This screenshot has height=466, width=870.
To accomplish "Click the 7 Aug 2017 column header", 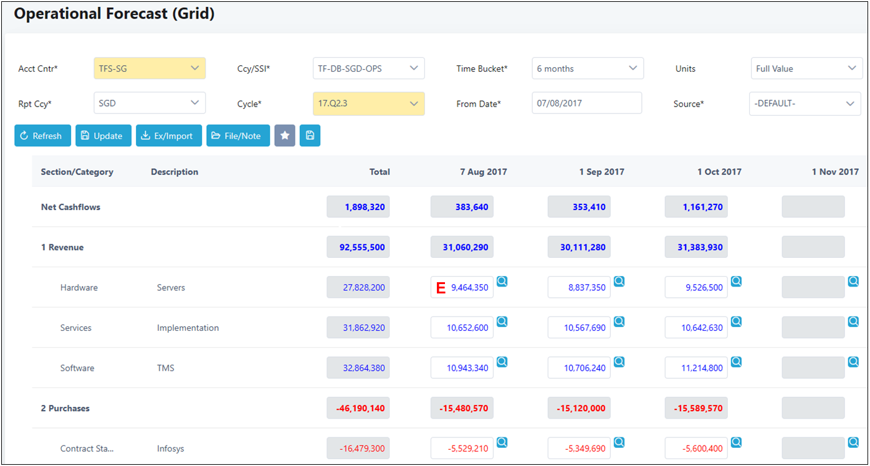I will tap(484, 172).
